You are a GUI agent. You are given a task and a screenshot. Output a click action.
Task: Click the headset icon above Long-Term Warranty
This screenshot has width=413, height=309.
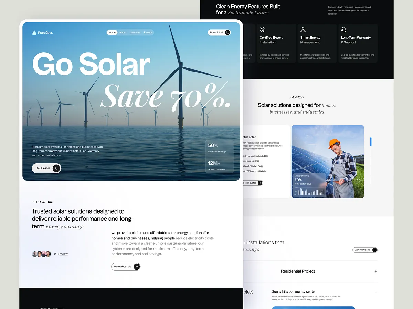(343, 30)
